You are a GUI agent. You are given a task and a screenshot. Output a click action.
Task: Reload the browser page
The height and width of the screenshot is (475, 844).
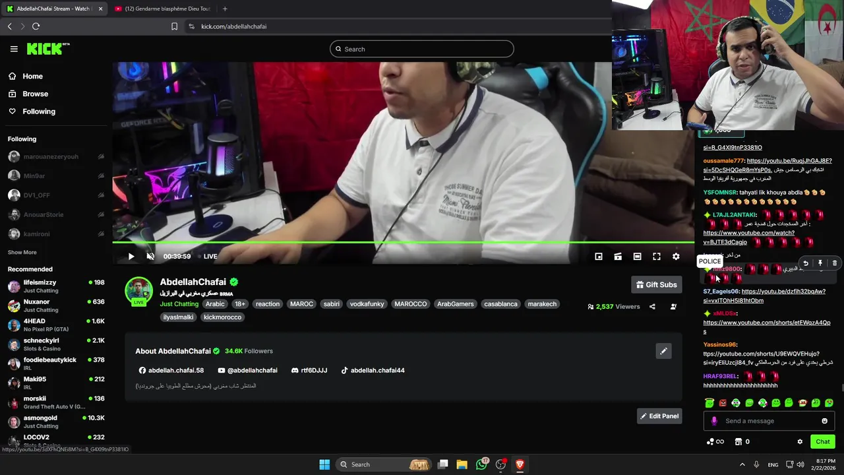tap(36, 26)
